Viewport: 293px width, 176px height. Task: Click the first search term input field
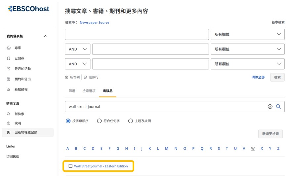pyautogui.click(x=137, y=34)
